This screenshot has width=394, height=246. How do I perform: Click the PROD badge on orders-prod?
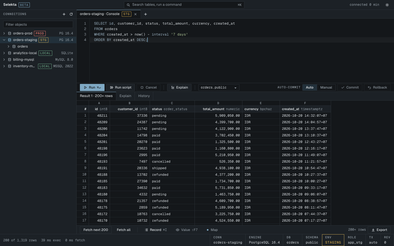click(x=40, y=33)
